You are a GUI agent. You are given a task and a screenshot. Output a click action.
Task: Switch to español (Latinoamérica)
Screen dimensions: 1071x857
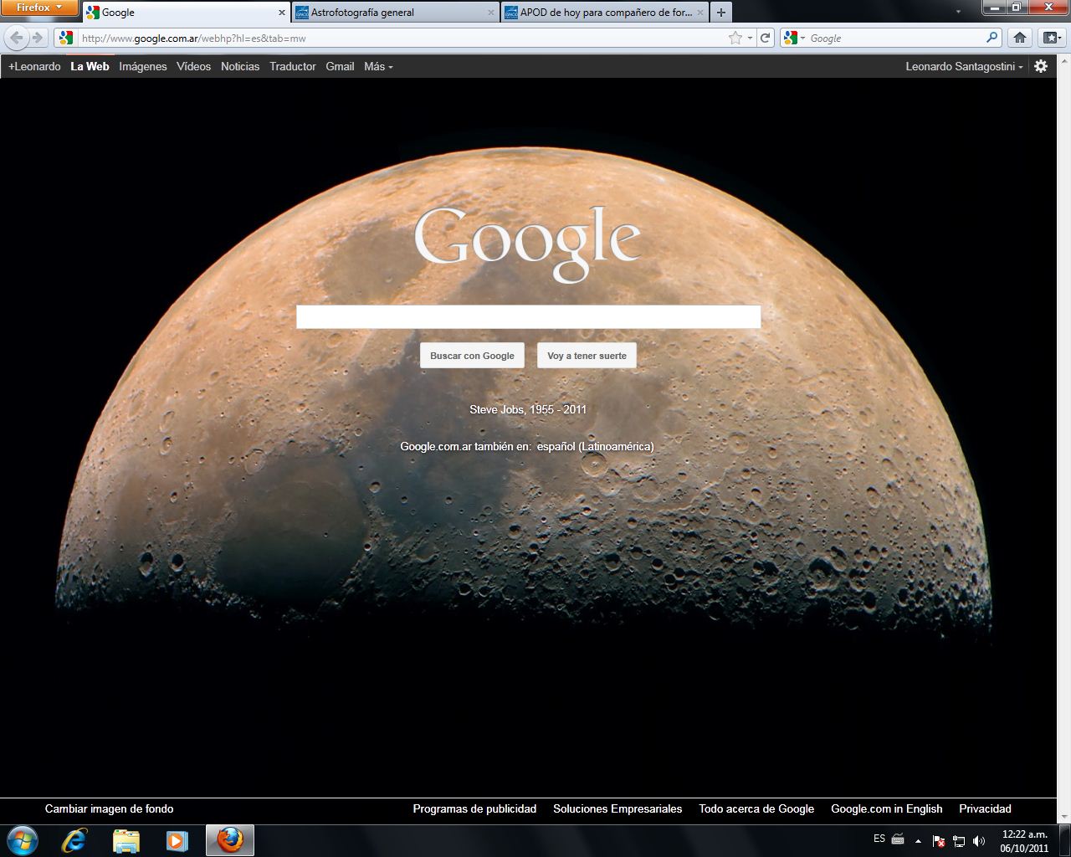[596, 446]
